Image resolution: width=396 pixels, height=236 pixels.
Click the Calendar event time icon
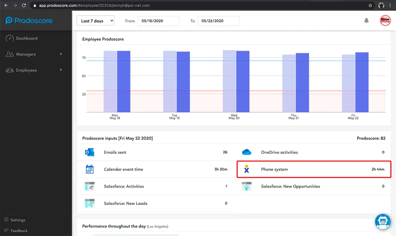click(x=89, y=169)
